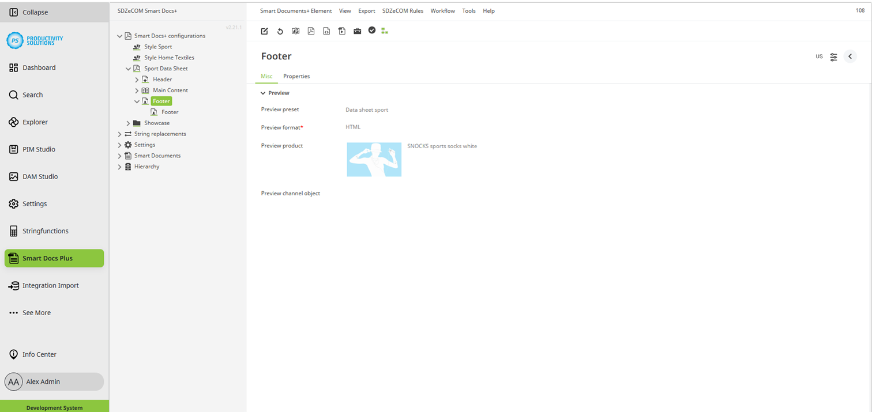Open the Tools menu
Viewport: 872px width, 412px height.
click(x=469, y=11)
